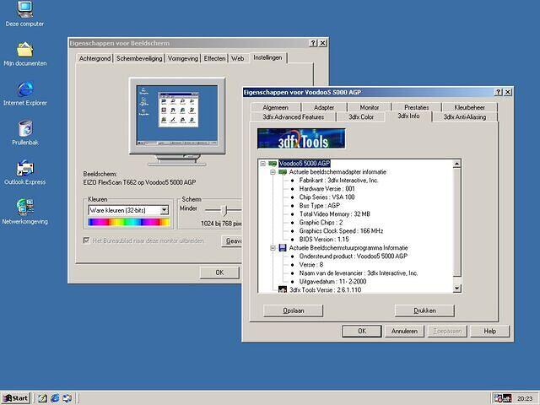The height and width of the screenshot is (405, 540).
Task: Select the Hardware Versie : 001 row
Action: [327, 189]
